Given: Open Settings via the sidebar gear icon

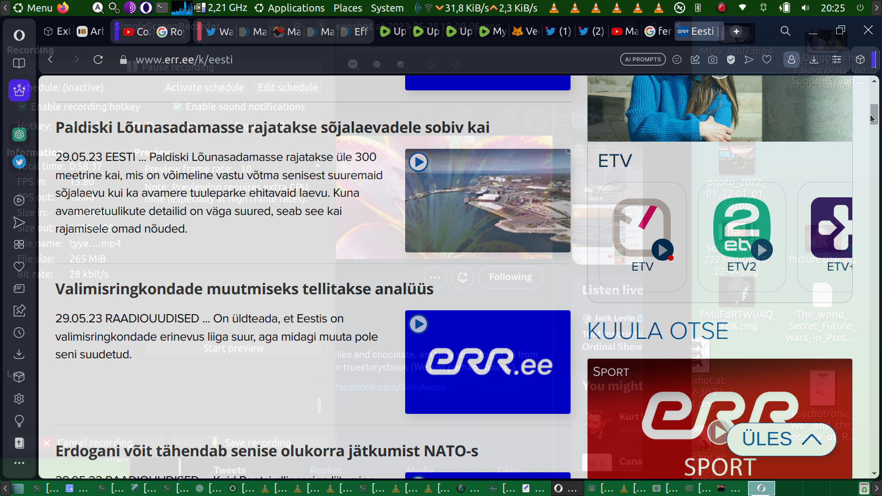Looking at the screenshot, I should (19, 398).
